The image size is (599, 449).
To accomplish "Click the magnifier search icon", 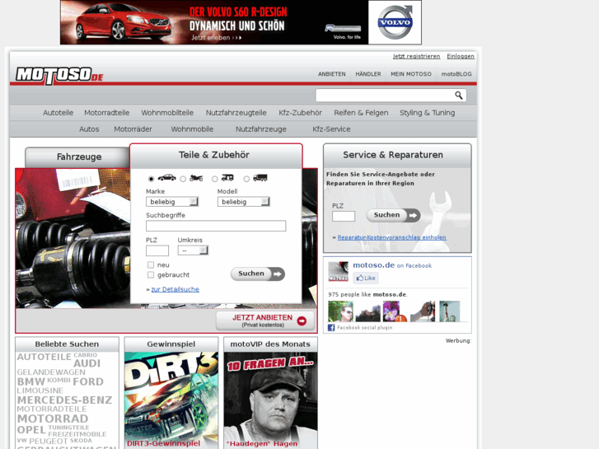I will pyautogui.click(x=458, y=95).
